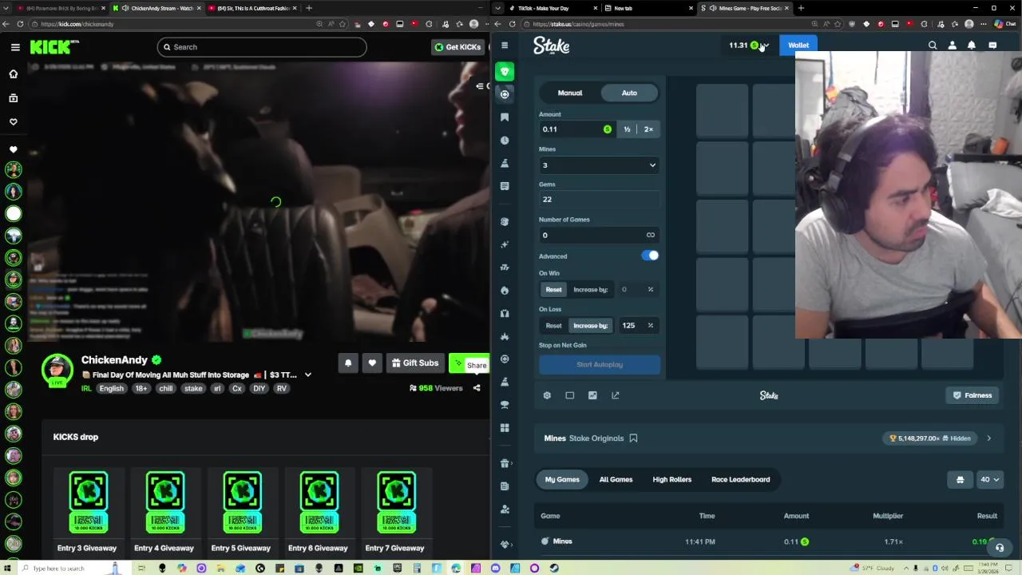1022x575 pixels.
Task: Open the recent clock icon in Stake sidebar
Action: [505, 141]
